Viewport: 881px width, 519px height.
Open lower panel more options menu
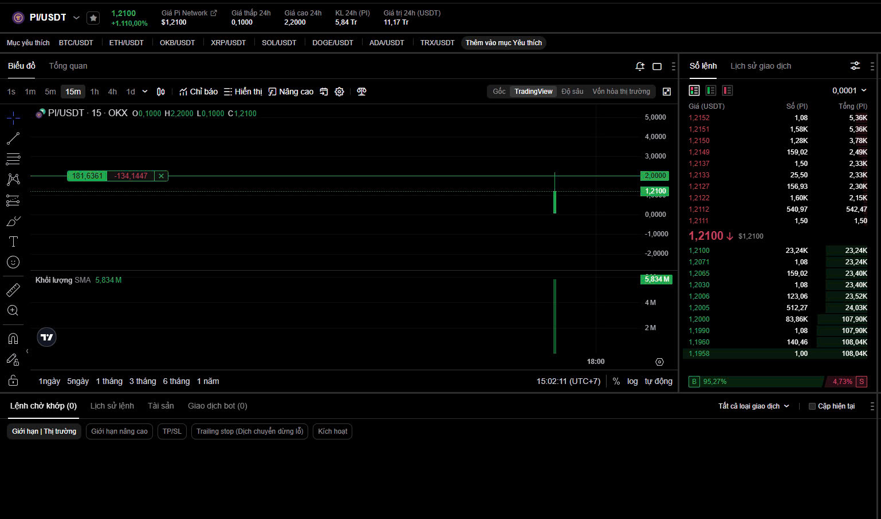872,406
